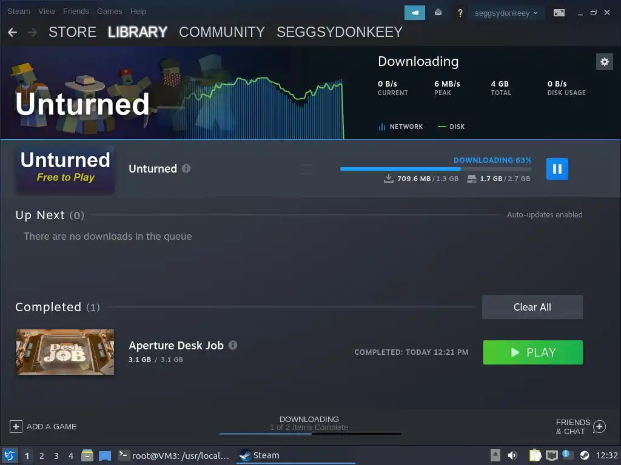The width and height of the screenshot is (621, 465).
Task: Click the Up Next heading
Action: pyautogui.click(x=40, y=215)
